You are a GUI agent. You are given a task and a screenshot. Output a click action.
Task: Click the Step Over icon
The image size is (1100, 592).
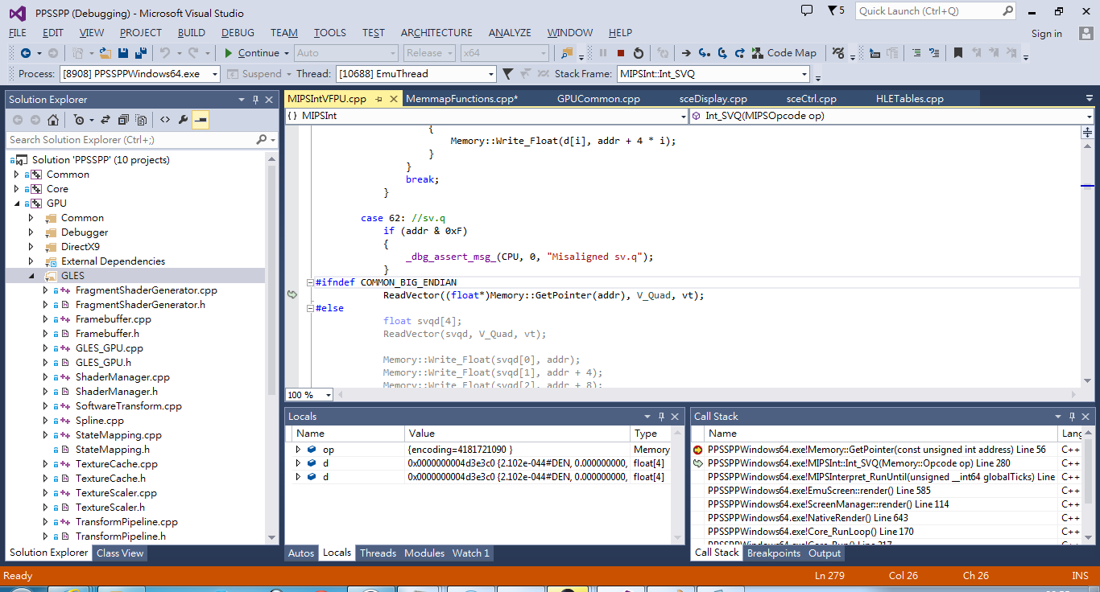tap(722, 53)
